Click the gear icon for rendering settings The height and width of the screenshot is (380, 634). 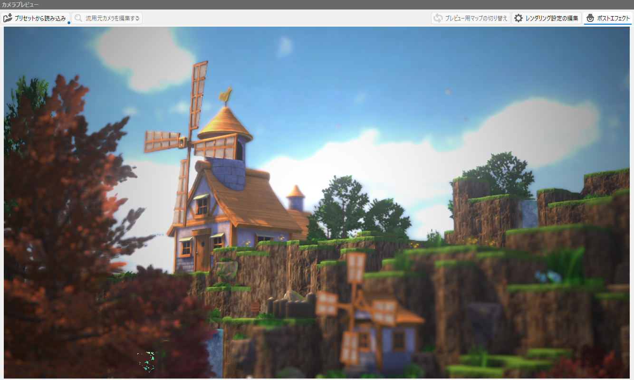point(519,18)
